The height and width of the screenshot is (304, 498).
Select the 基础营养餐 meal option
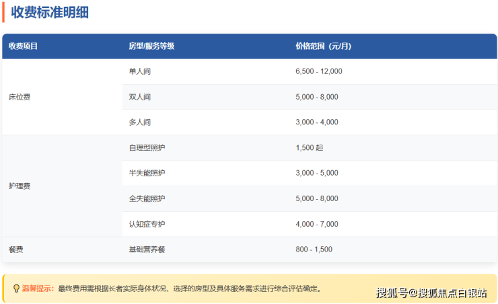coord(147,250)
